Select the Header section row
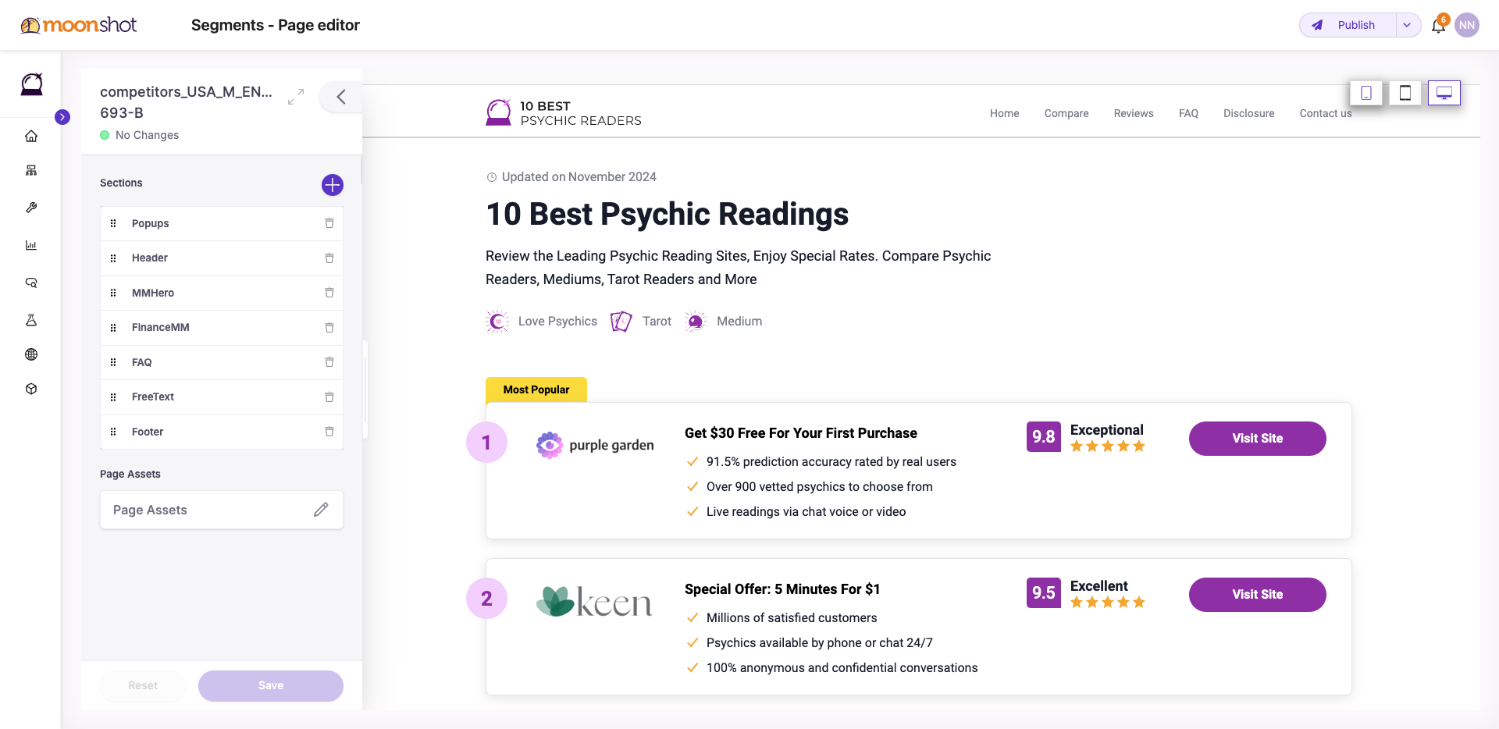Screen dimensions: 1499x729 [222, 258]
